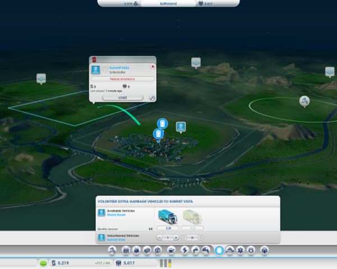The height and width of the screenshot is (269, 337).
Task: Click the Available Vehicles avatar icon
Action: [x=102, y=212]
